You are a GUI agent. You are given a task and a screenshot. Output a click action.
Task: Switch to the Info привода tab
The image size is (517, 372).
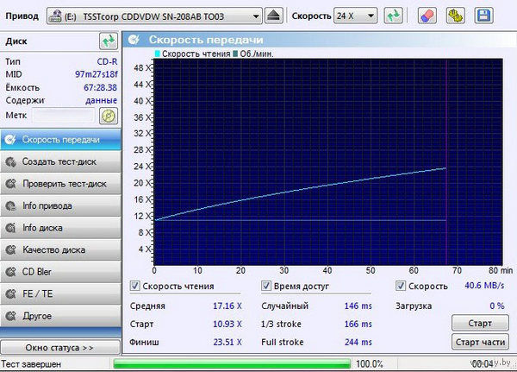[60, 205]
